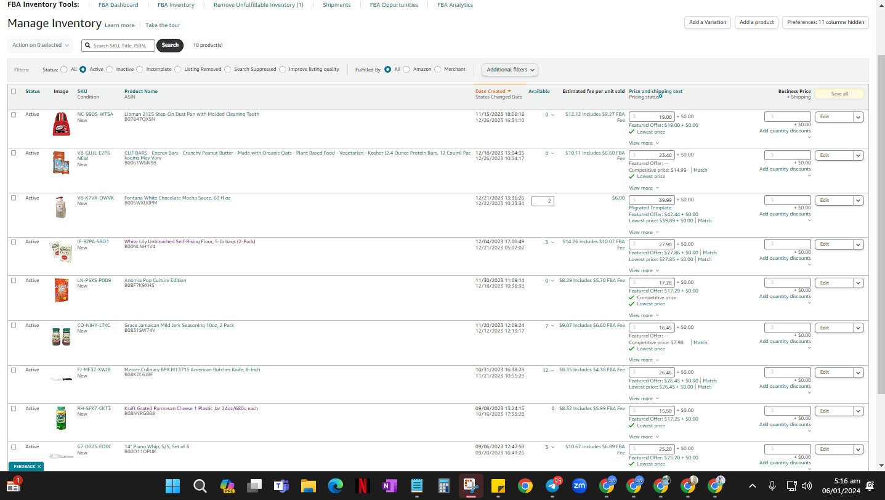885x500 pixels.
Task: Check the Fontana White Chocolate Mocha row checkbox
Action: tap(14, 198)
